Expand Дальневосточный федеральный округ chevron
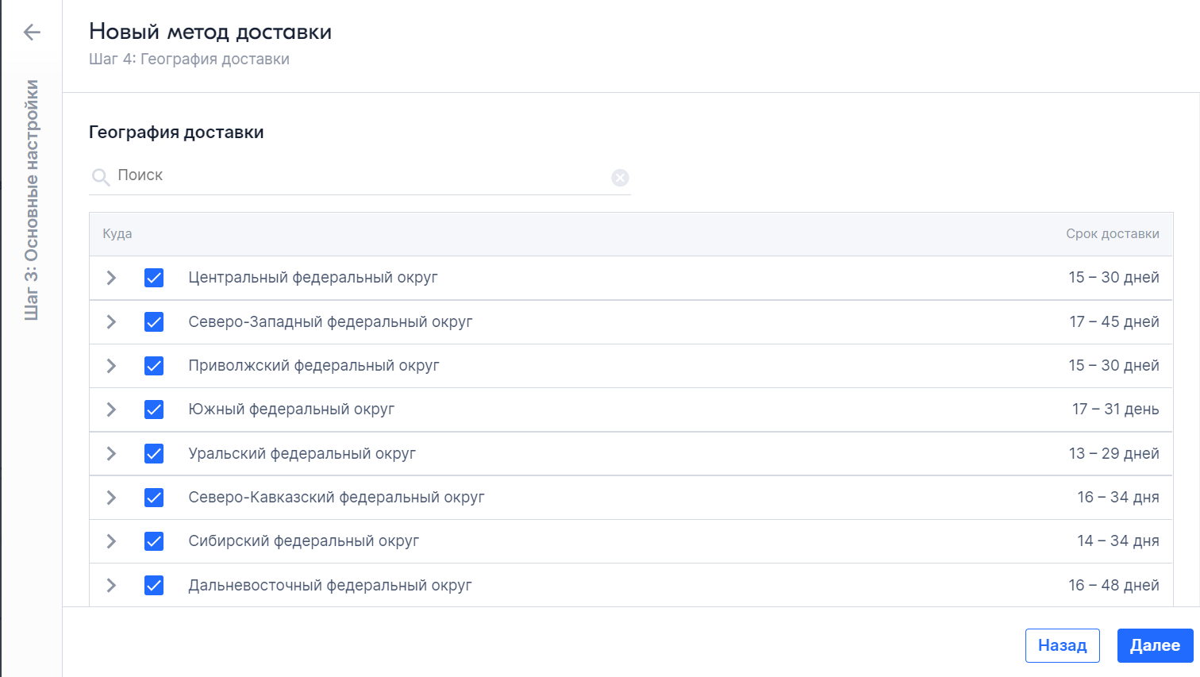This screenshot has width=1200, height=677. [111, 585]
